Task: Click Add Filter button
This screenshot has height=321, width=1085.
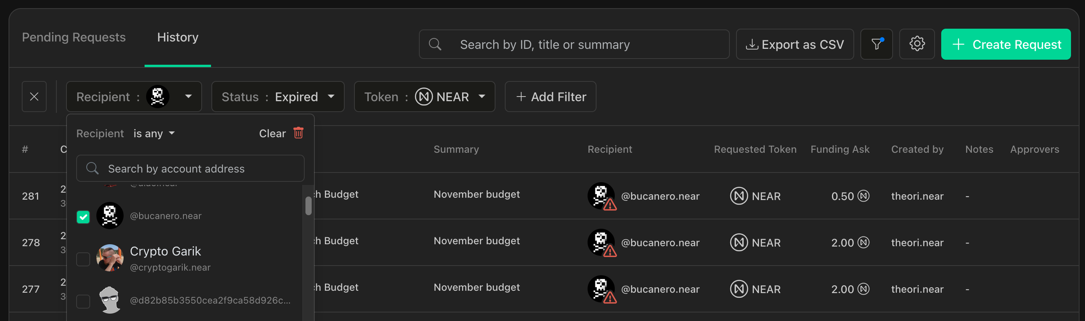Action: [550, 97]
